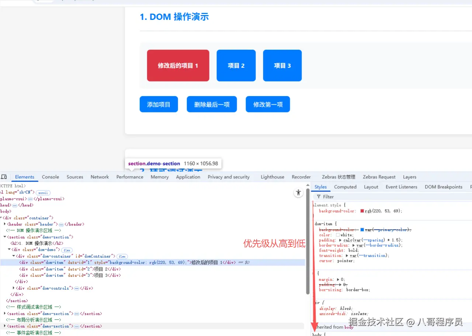The image size is (472, 336).
Task: Select the 布局分析演示区域 comment node
Action: (x=34, y=320)
